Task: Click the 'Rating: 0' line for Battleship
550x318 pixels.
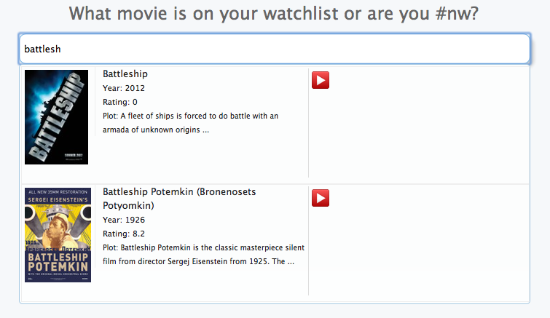Action: 120,102
